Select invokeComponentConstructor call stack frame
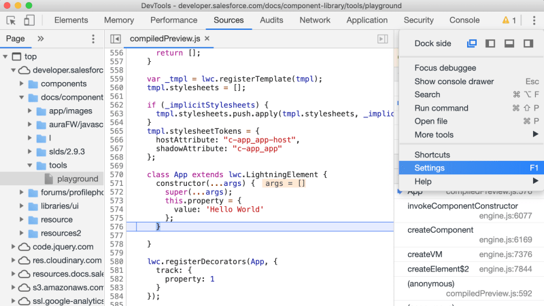This screenshot has width=544, height=306. [x=469, y=211]
